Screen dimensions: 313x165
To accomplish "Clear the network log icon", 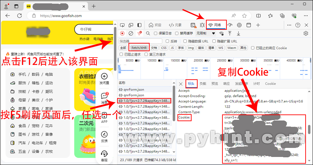I will pyautogui.click(x=131, y=33).
